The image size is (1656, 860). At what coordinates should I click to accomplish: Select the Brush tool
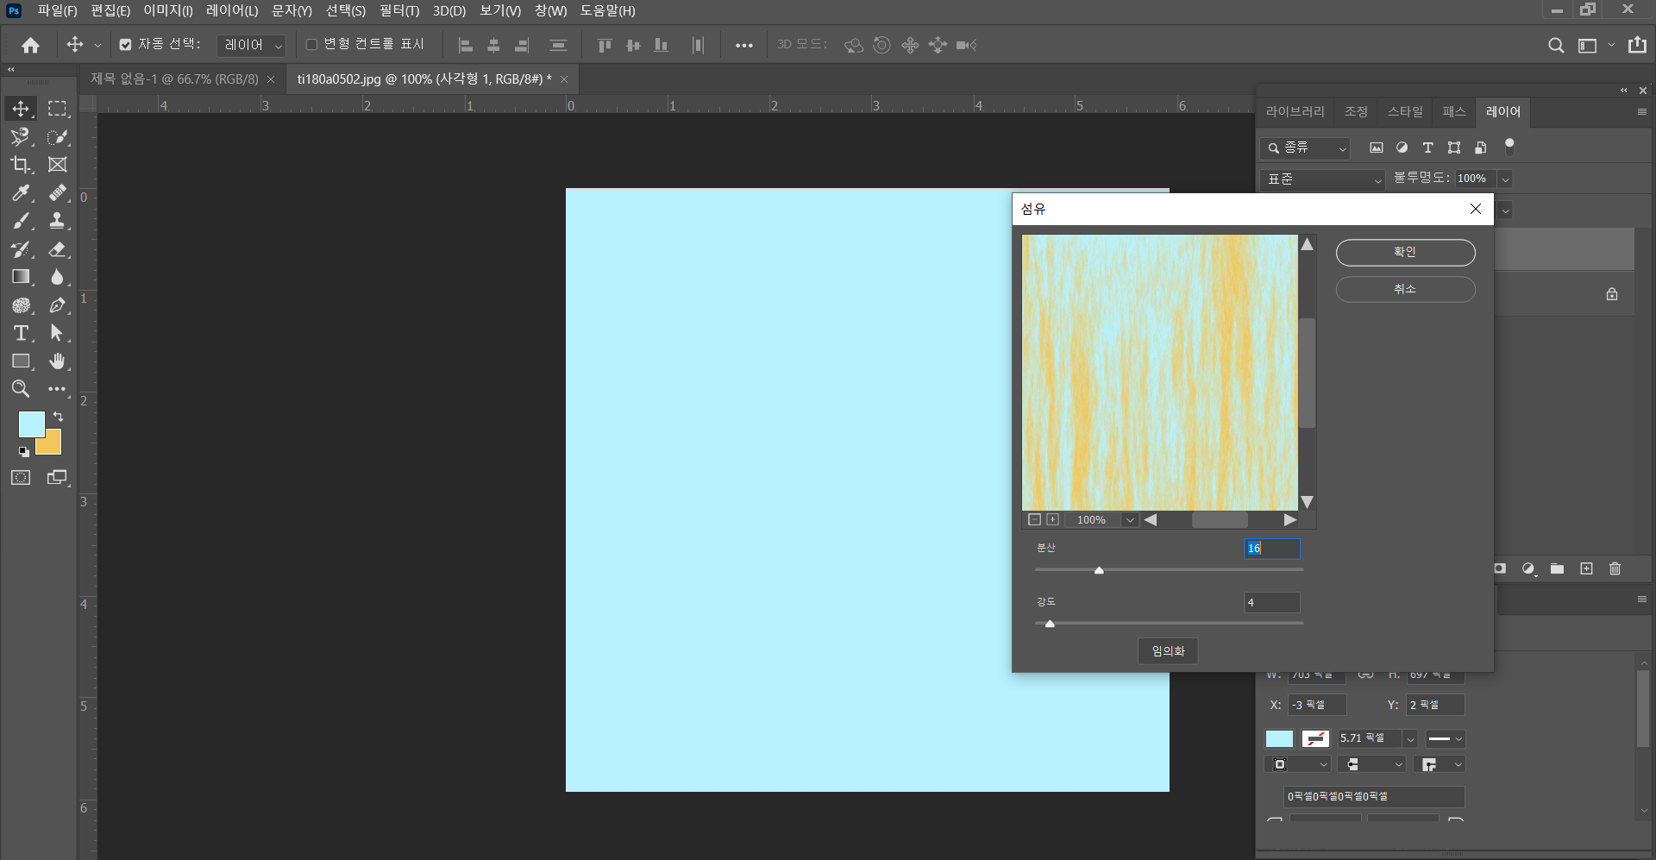(21, 222)
